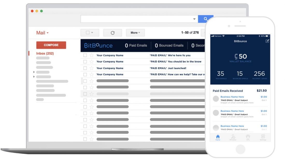Click the 0 Paid Emails counter

(136, 46)
